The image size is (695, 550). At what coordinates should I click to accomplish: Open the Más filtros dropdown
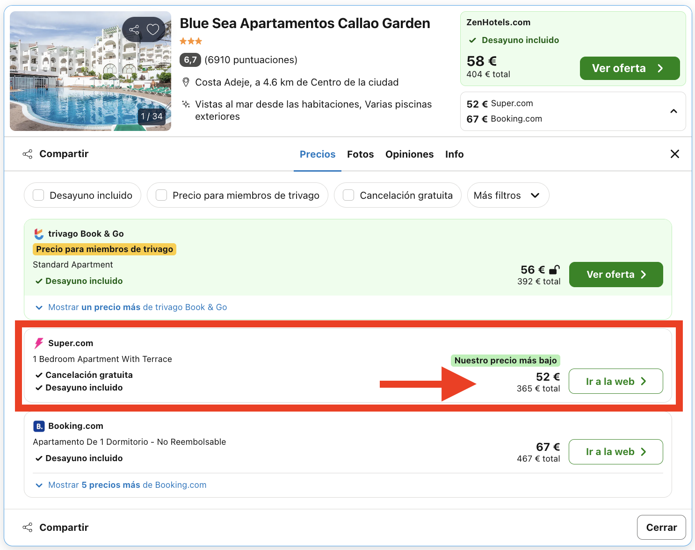[508, 195]
